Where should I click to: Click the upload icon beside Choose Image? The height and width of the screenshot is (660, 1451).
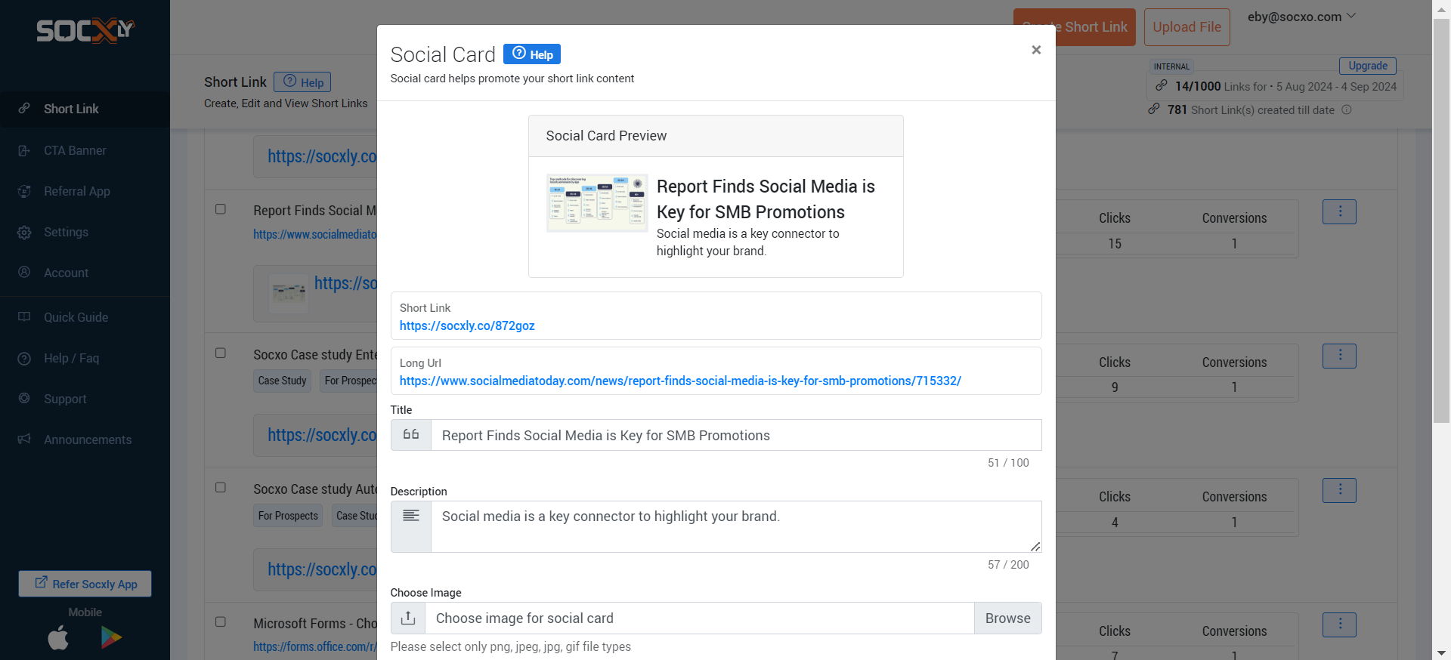(408, 618)
